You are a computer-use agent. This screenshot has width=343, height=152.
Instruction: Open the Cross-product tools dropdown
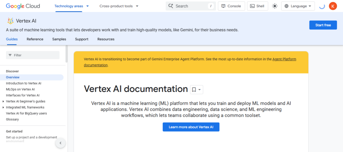tap(119, 6)
